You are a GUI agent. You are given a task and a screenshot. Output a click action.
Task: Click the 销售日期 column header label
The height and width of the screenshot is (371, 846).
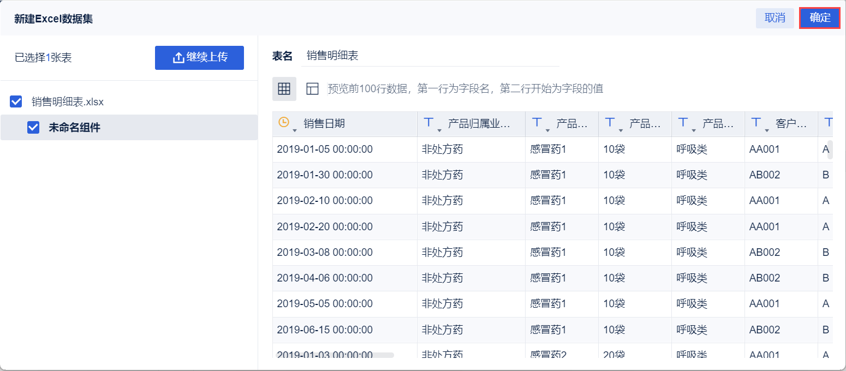click(x=324, y=124)
